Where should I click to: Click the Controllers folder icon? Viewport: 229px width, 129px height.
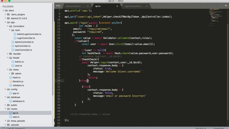10,26
